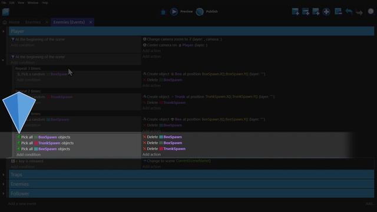
Task: Click the Change to scene CurrentSceneName action
Action: click(x=177, y=161)
